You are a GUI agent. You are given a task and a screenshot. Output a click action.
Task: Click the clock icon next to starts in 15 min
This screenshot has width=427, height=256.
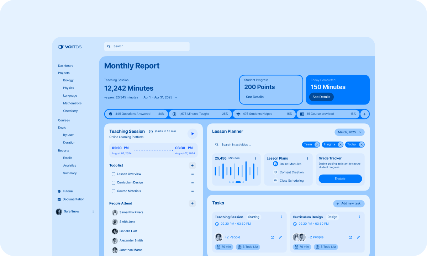click(x=151, y=131)
